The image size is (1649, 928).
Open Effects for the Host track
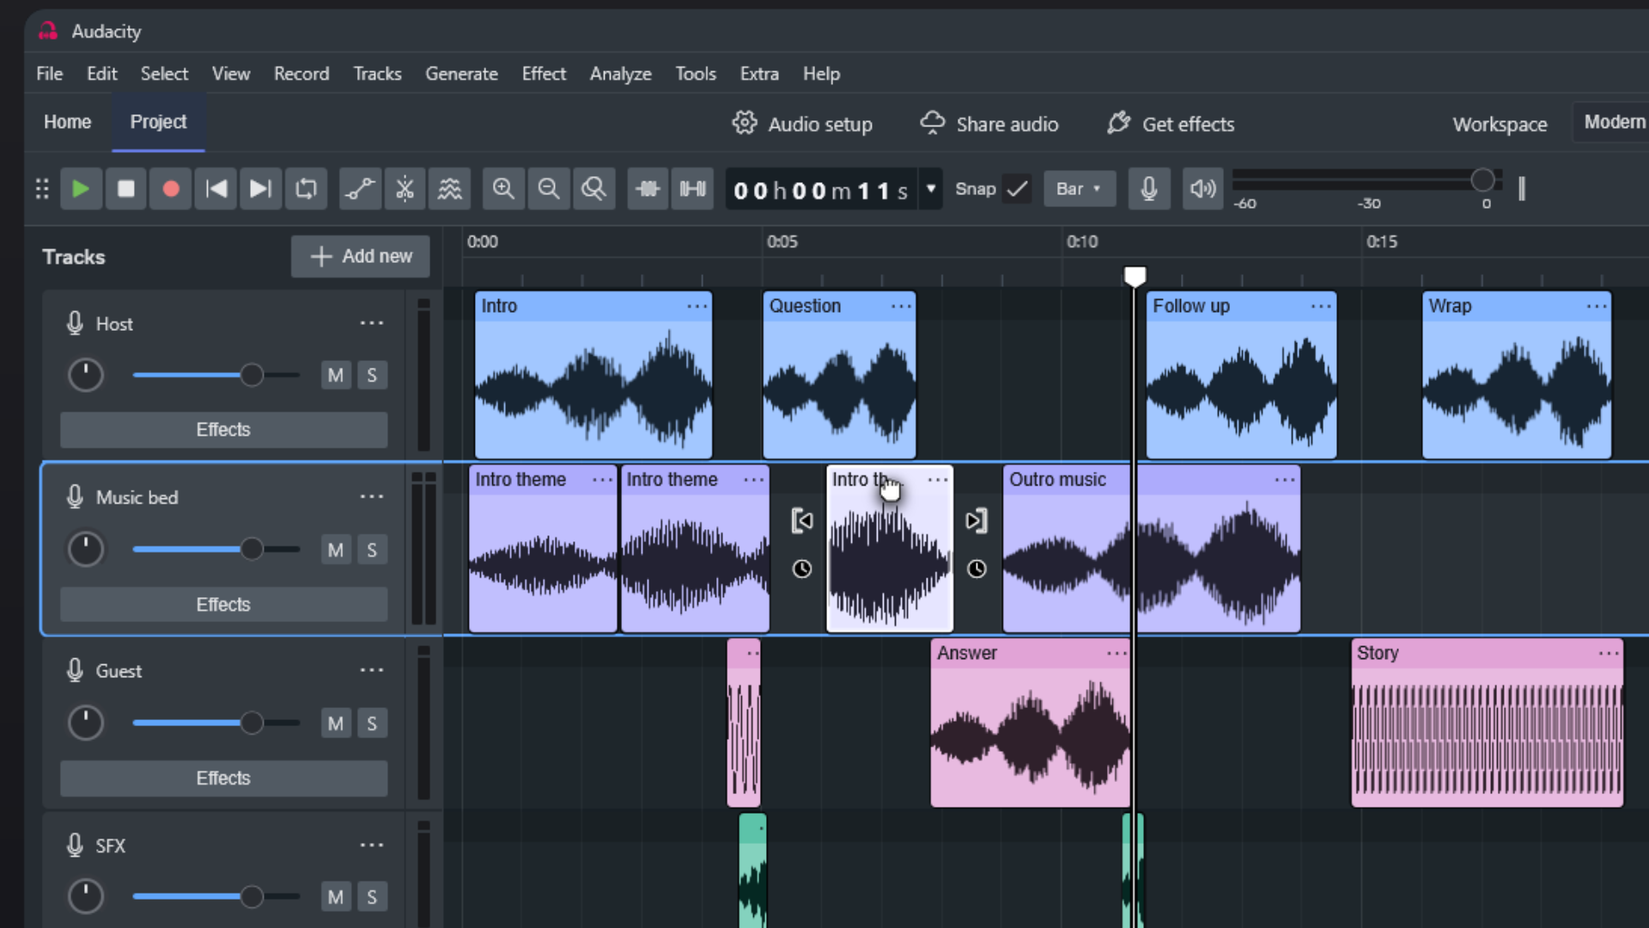click(223, 430)
